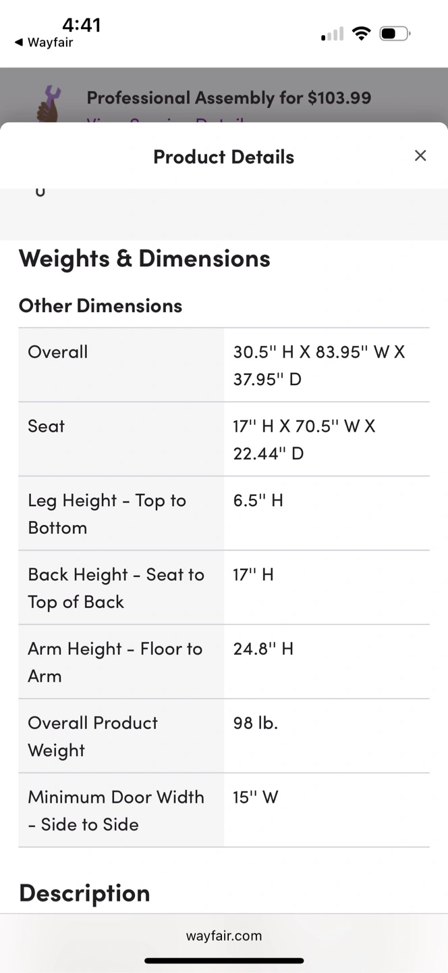
Task: Select the Seat dimensions value
Action: [304, 439]
